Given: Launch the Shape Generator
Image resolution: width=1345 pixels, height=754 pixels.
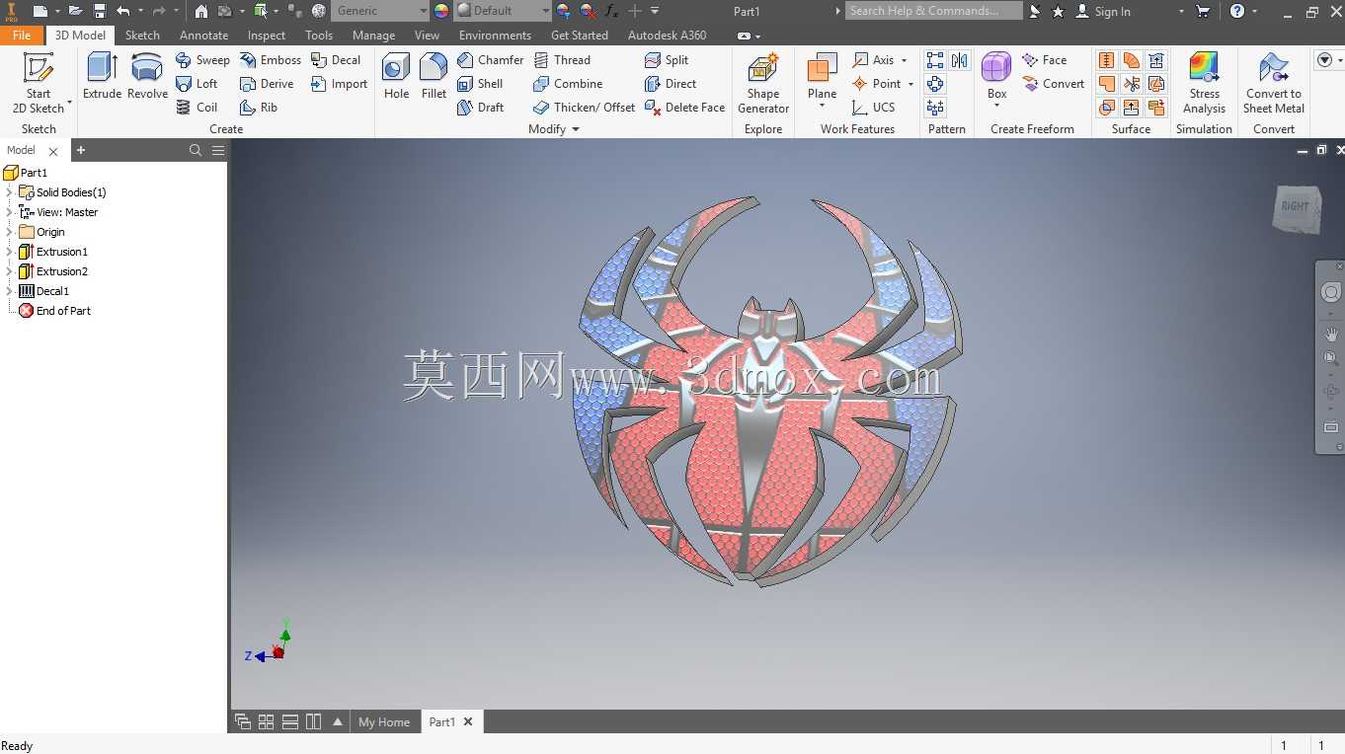Looking at the screenshot, I should coord(763,84).
